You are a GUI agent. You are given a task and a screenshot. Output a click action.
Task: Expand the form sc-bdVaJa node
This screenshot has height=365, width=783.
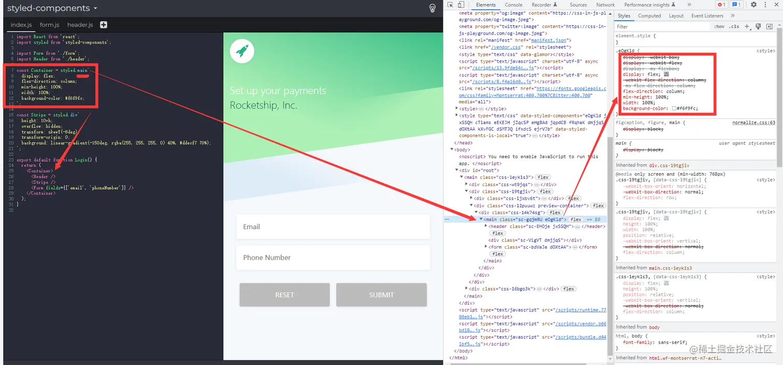485,247
